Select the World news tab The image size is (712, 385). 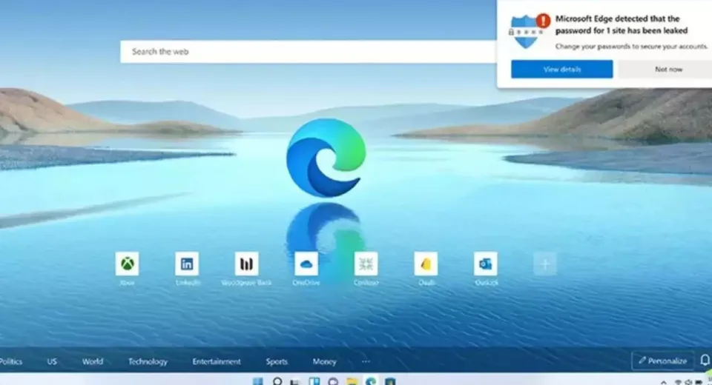93,362
